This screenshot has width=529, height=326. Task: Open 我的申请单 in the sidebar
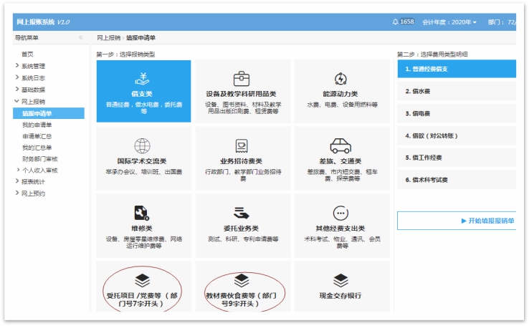click(37, 125)
